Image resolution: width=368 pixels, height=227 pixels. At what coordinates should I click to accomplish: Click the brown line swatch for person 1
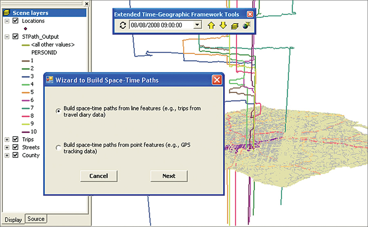click(x=26, y=61)
